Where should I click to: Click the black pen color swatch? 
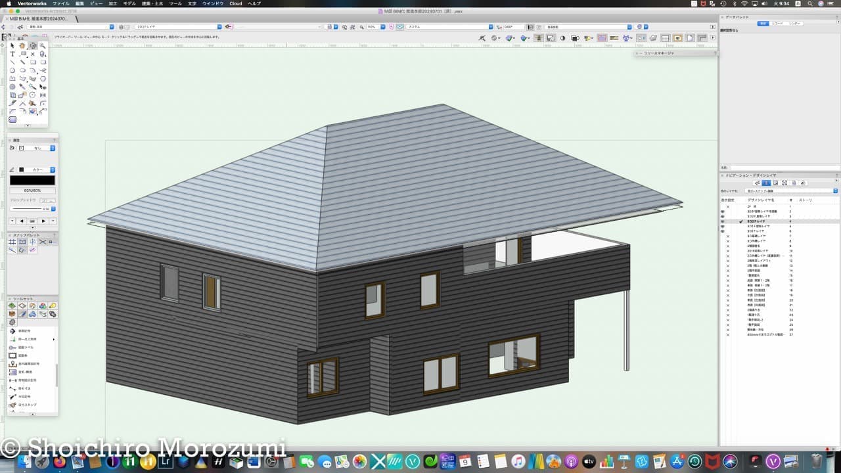32,180
